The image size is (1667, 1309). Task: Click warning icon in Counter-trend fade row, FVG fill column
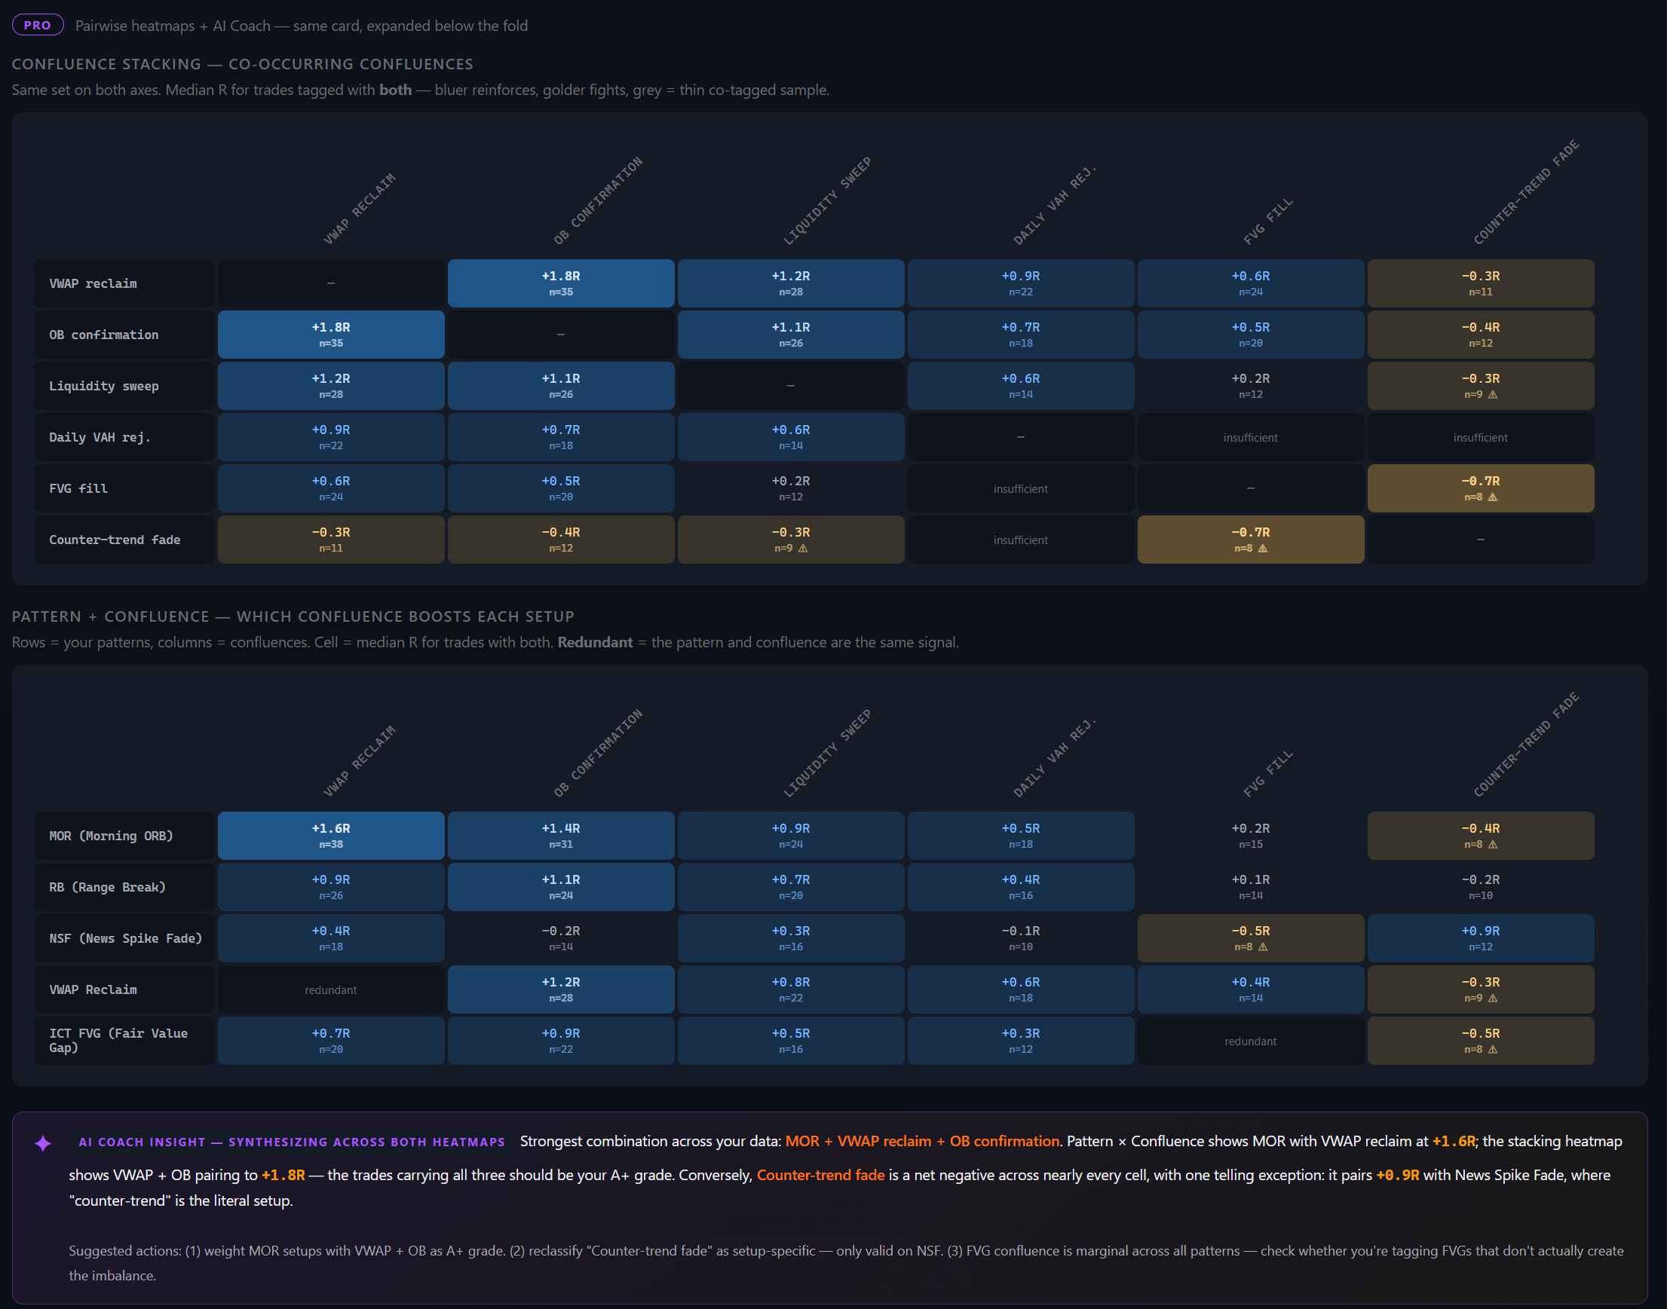(1263, 549)
